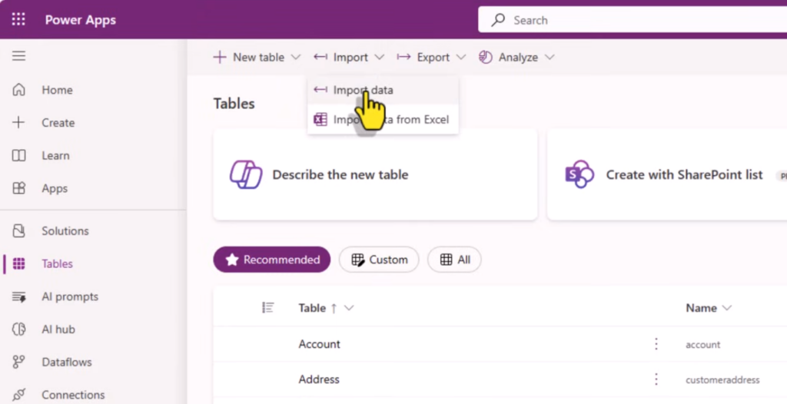Click the Create plus icon in sidebar
787x404 pixels.
click(18, 122)
